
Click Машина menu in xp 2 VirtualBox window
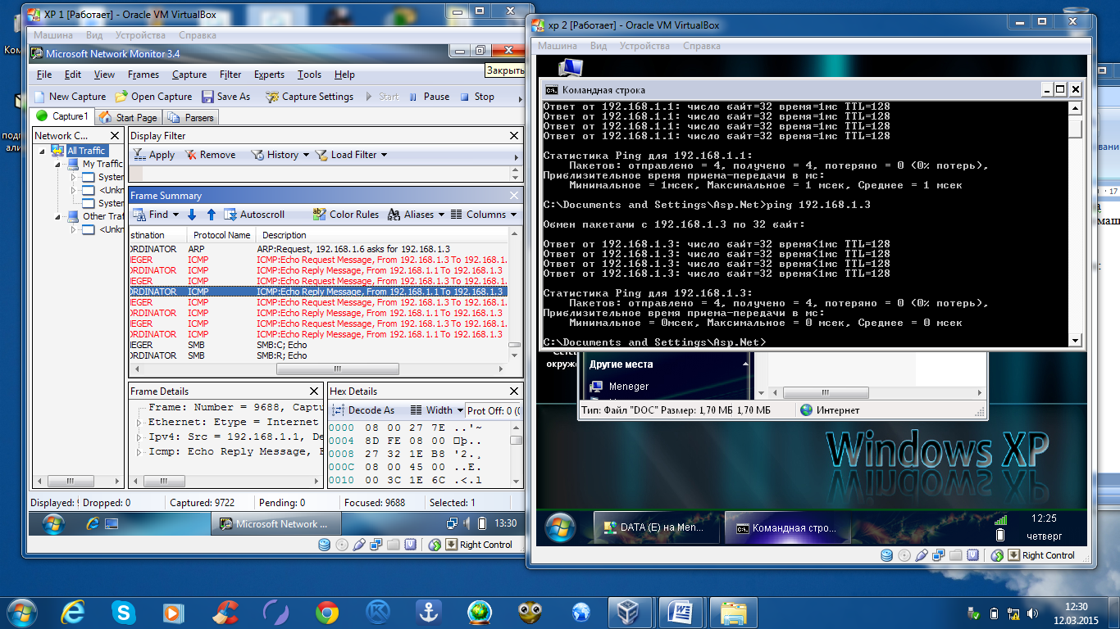(558, 46)
